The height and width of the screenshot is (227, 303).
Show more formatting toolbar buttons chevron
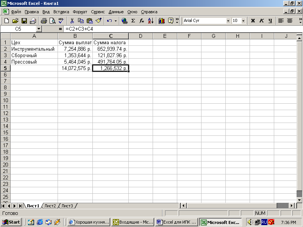click(300, 21)
